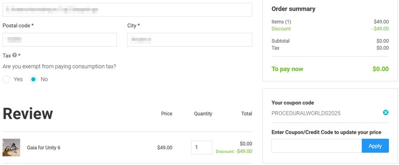Click the Apply coupon button
This screenshot has height=165, width=399.
pos(375,146)
